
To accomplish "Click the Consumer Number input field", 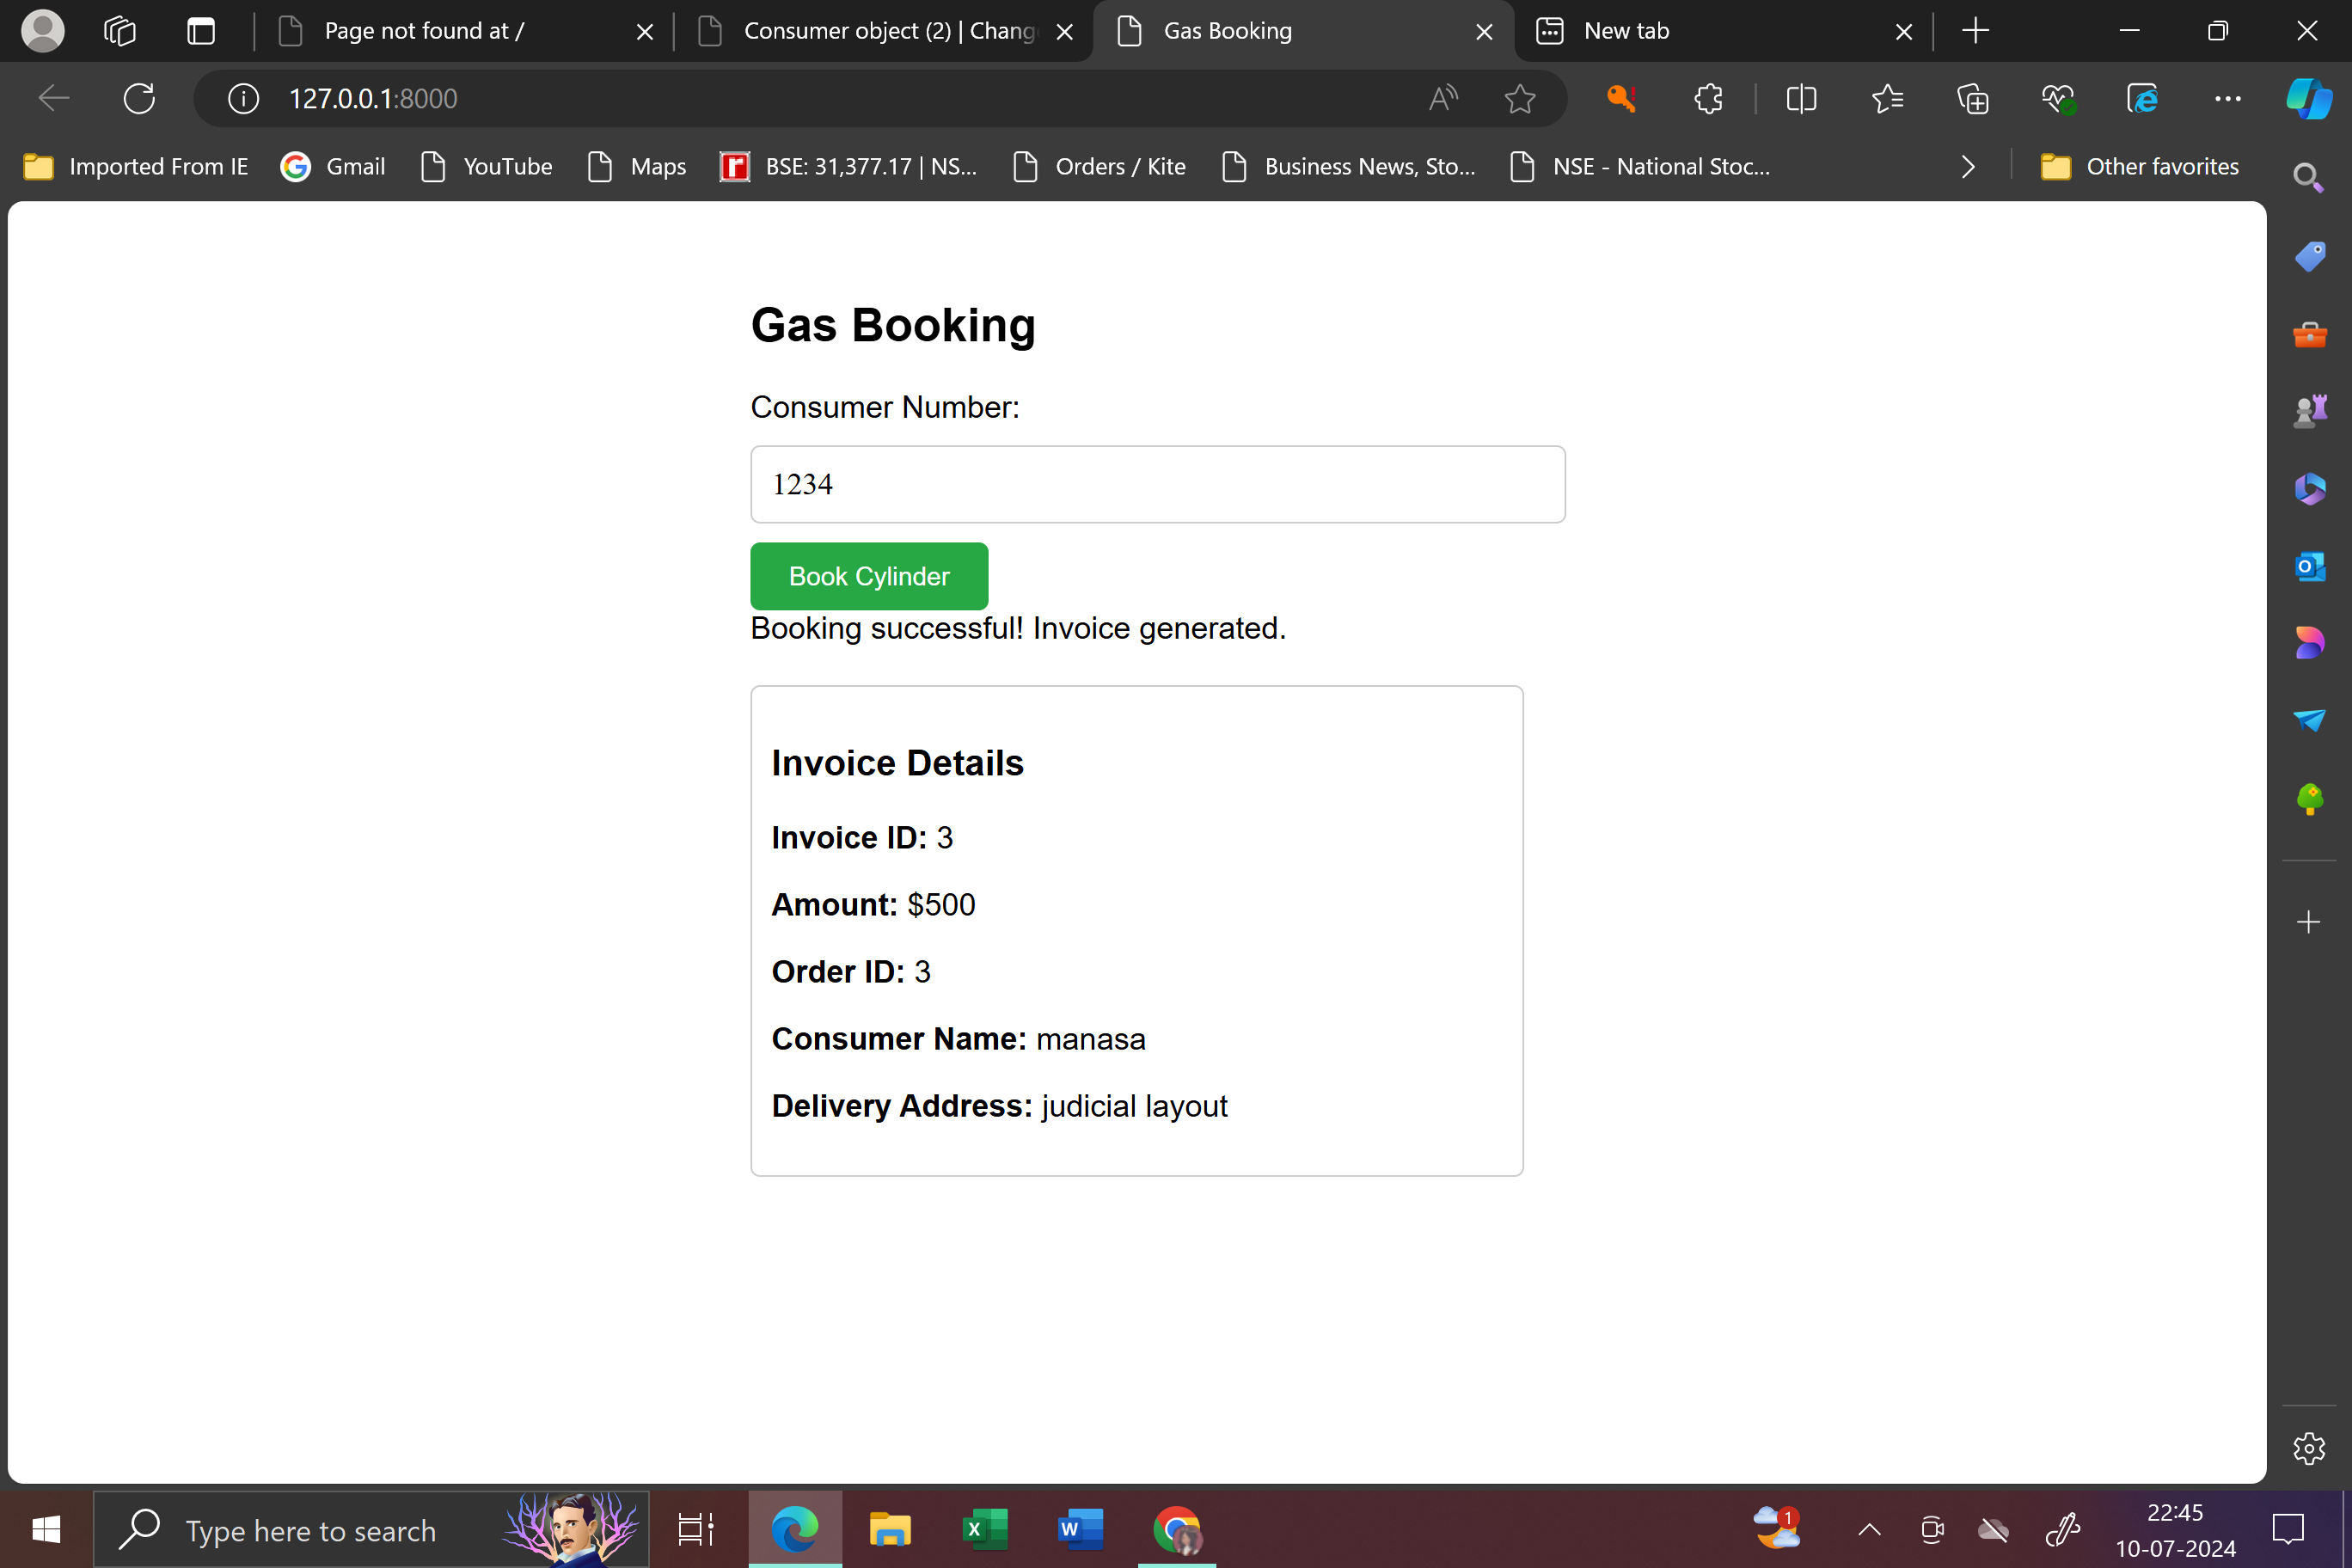I will click(1157, 484).
